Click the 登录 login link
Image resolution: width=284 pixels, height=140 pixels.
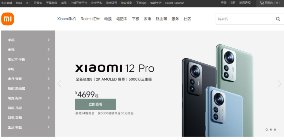tap(224, 3)
